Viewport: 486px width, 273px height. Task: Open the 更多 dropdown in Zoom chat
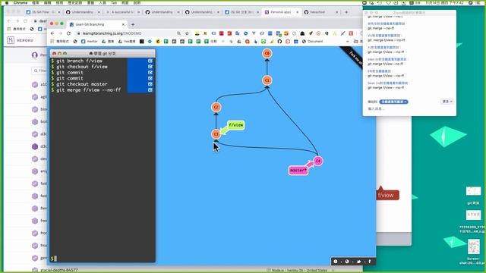pos(447,102)
